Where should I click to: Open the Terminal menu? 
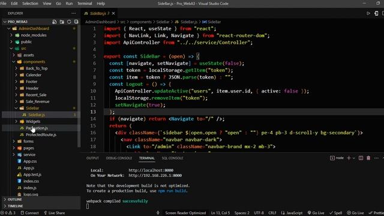coord(85,4)
